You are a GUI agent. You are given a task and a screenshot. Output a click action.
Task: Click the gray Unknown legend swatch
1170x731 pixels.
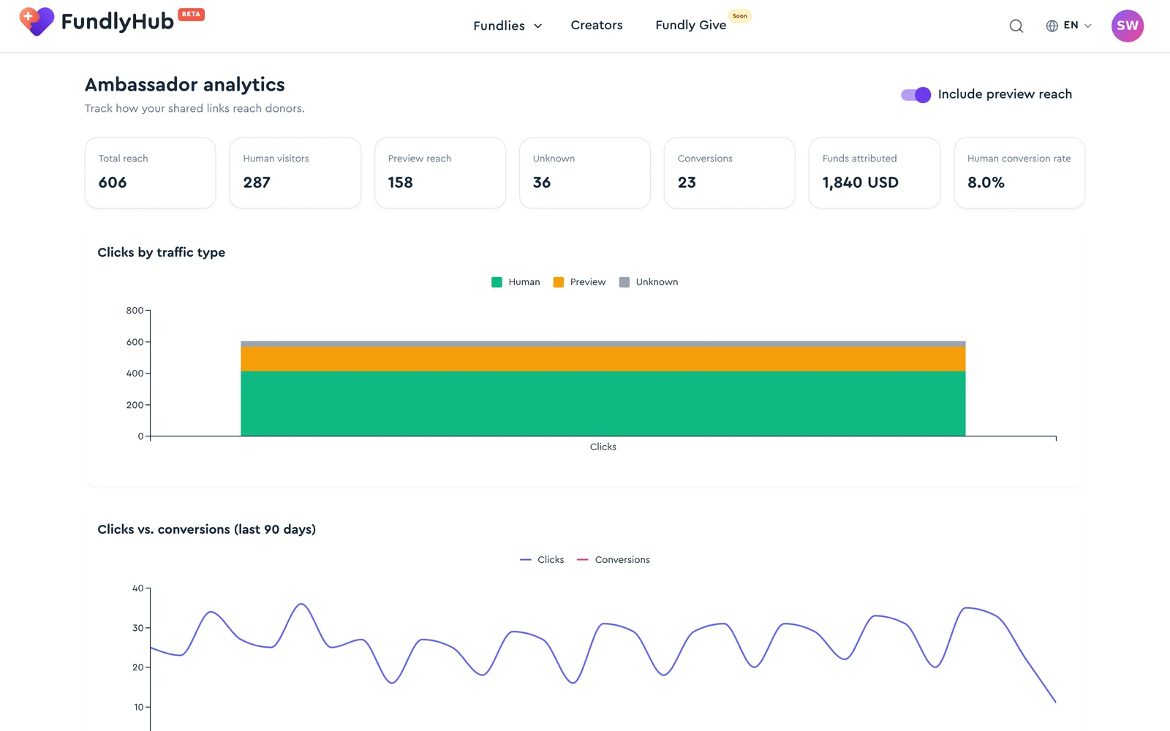click(x=624, y=282)
